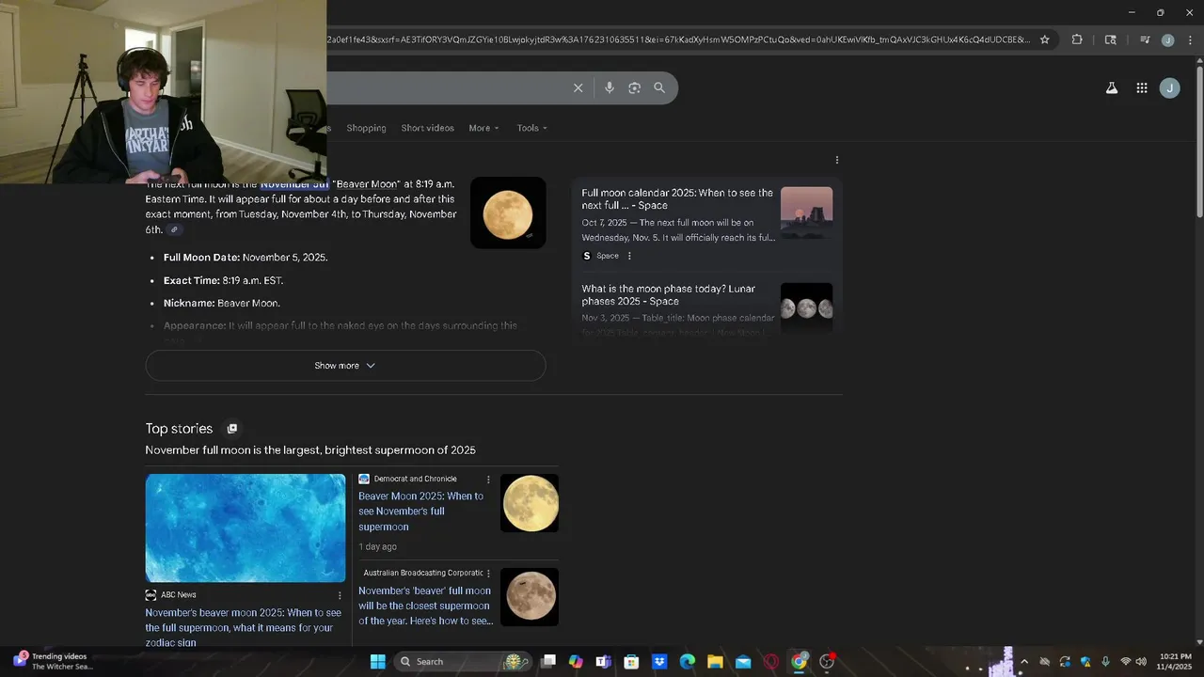Open the Windows Start menu

(x=378, y=662)
